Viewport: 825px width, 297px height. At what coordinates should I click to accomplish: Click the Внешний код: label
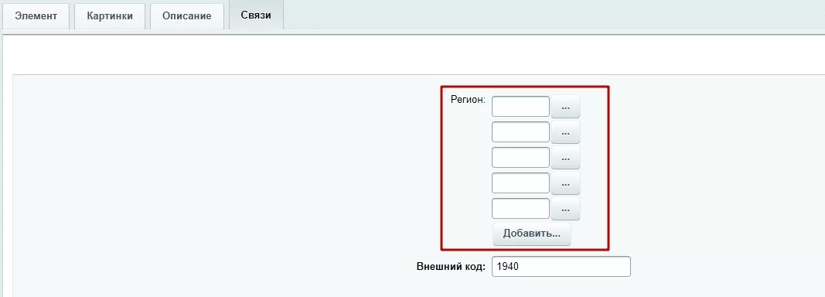tap(451, 267)
